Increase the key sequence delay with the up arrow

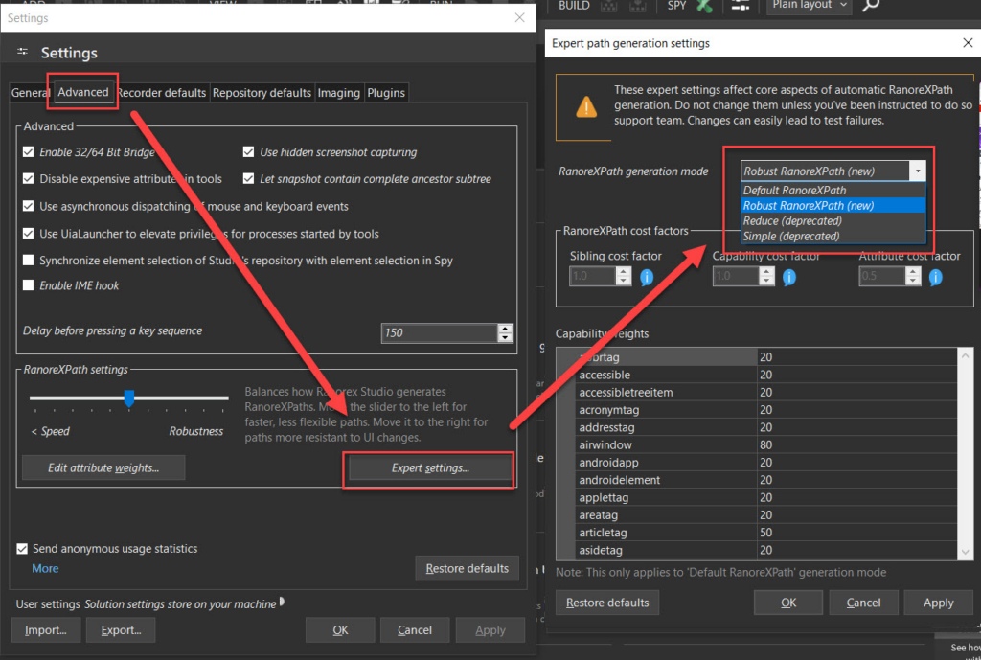[505, 329]
